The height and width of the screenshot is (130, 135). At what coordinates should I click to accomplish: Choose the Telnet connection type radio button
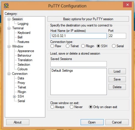(67, 46)
